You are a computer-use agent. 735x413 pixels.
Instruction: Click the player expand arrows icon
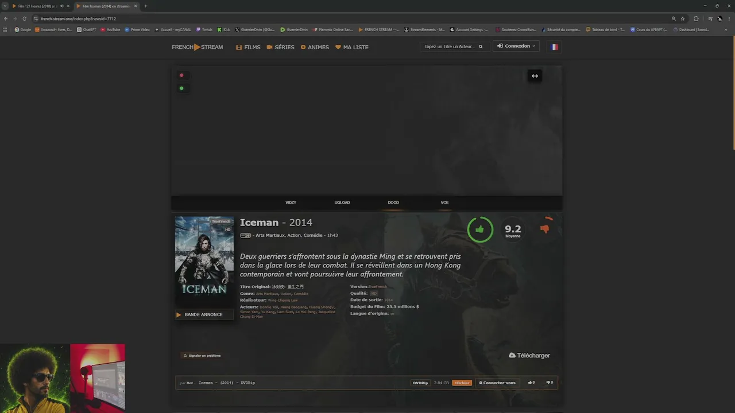[535, 76]
